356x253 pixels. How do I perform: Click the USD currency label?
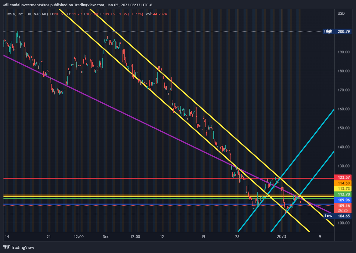point(341,14)
